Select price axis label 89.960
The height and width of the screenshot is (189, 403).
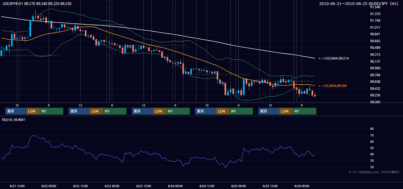(375, 68)
